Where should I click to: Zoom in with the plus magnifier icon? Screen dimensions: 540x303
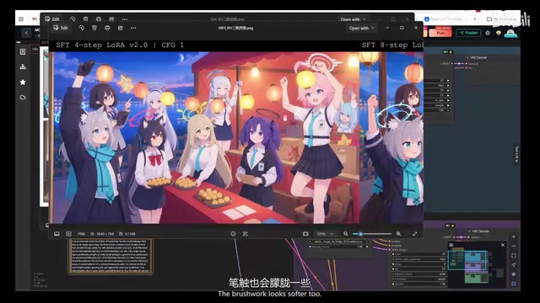click(398, 234)
